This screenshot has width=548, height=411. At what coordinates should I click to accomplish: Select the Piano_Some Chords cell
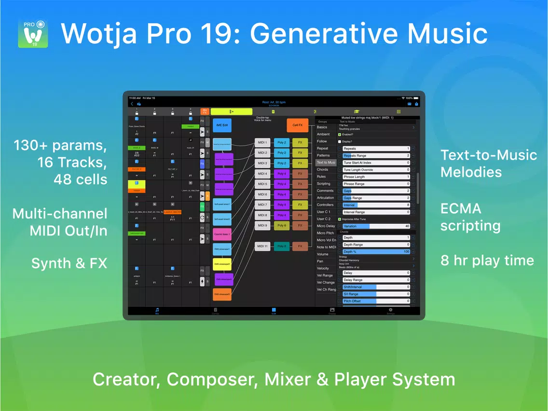pyautogui.click(x=137, y=126)
